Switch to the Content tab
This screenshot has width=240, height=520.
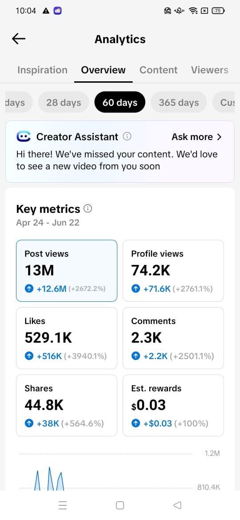click(159, 70)
